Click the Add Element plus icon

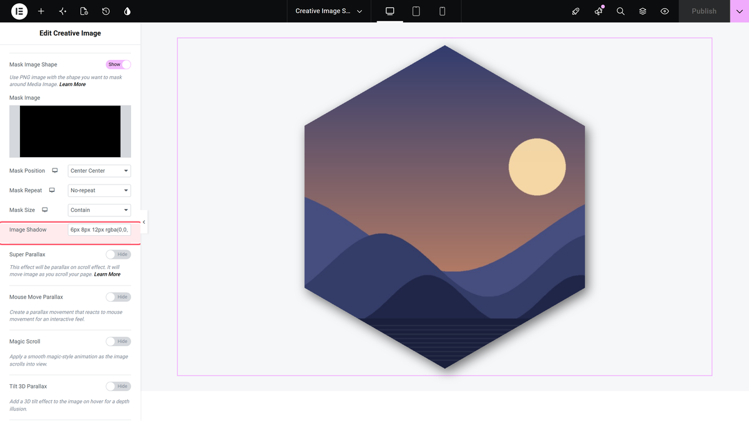tap(41, 11)
